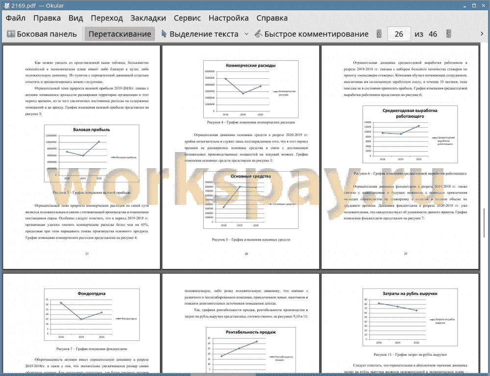
Task: Open the Справка menu
Action: click(x=272, y=18)
